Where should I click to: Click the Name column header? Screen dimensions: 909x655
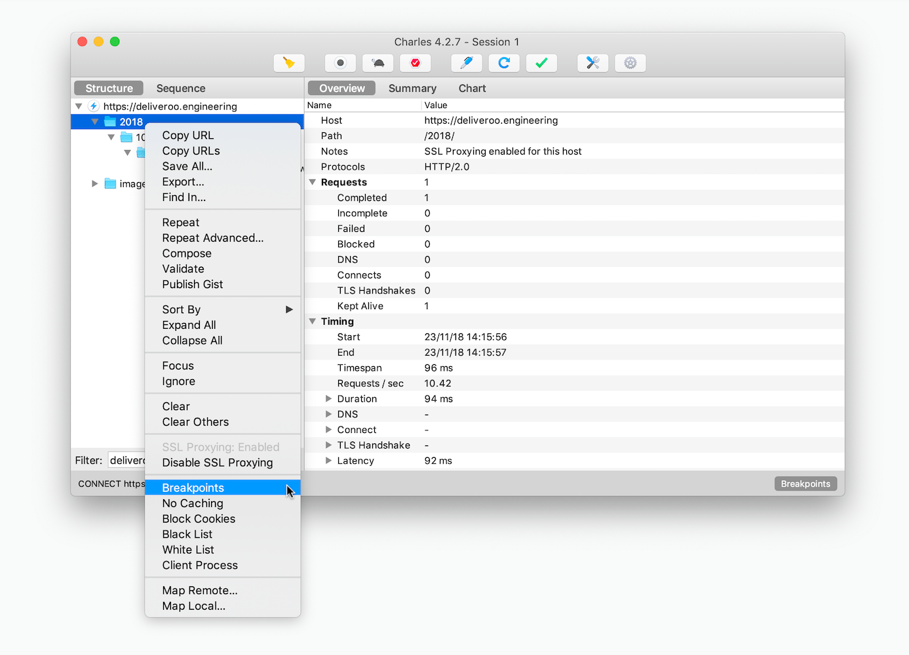click(x=363, y=105)
